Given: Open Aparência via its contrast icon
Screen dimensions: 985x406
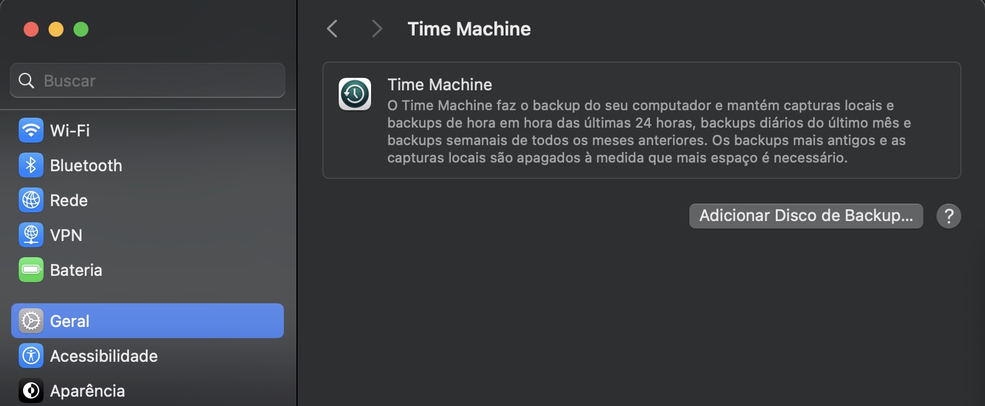Looking at the screenshot, I should click(x=30, y=390).
